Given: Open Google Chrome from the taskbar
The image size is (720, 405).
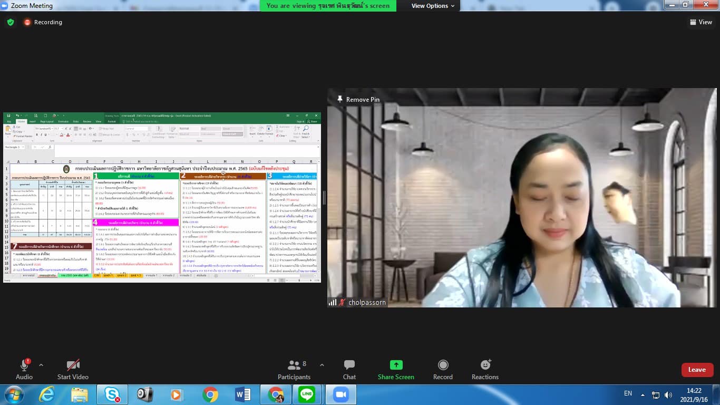Looking at the screenshot, I should coord(210,394).
